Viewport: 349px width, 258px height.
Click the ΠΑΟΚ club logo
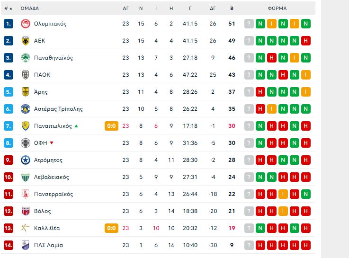point(26,75)
